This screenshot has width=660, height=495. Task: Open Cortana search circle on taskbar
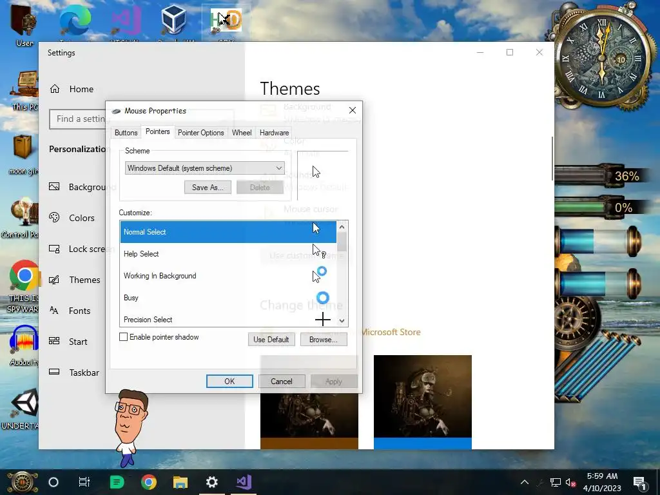[x=53, y=482]
